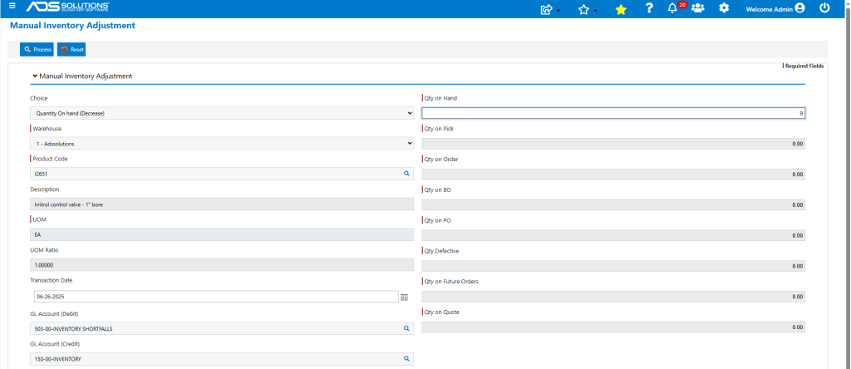This screenshot has height=369, width=851.
Task: Open the hamburger navigation menu
Action: pyautogui.click(x=12, y=6)
